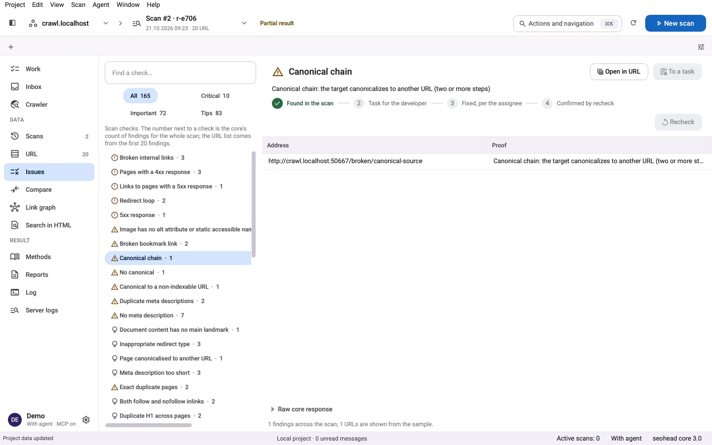
Task: Open the Project menu
Action: [x=15, y=4]
